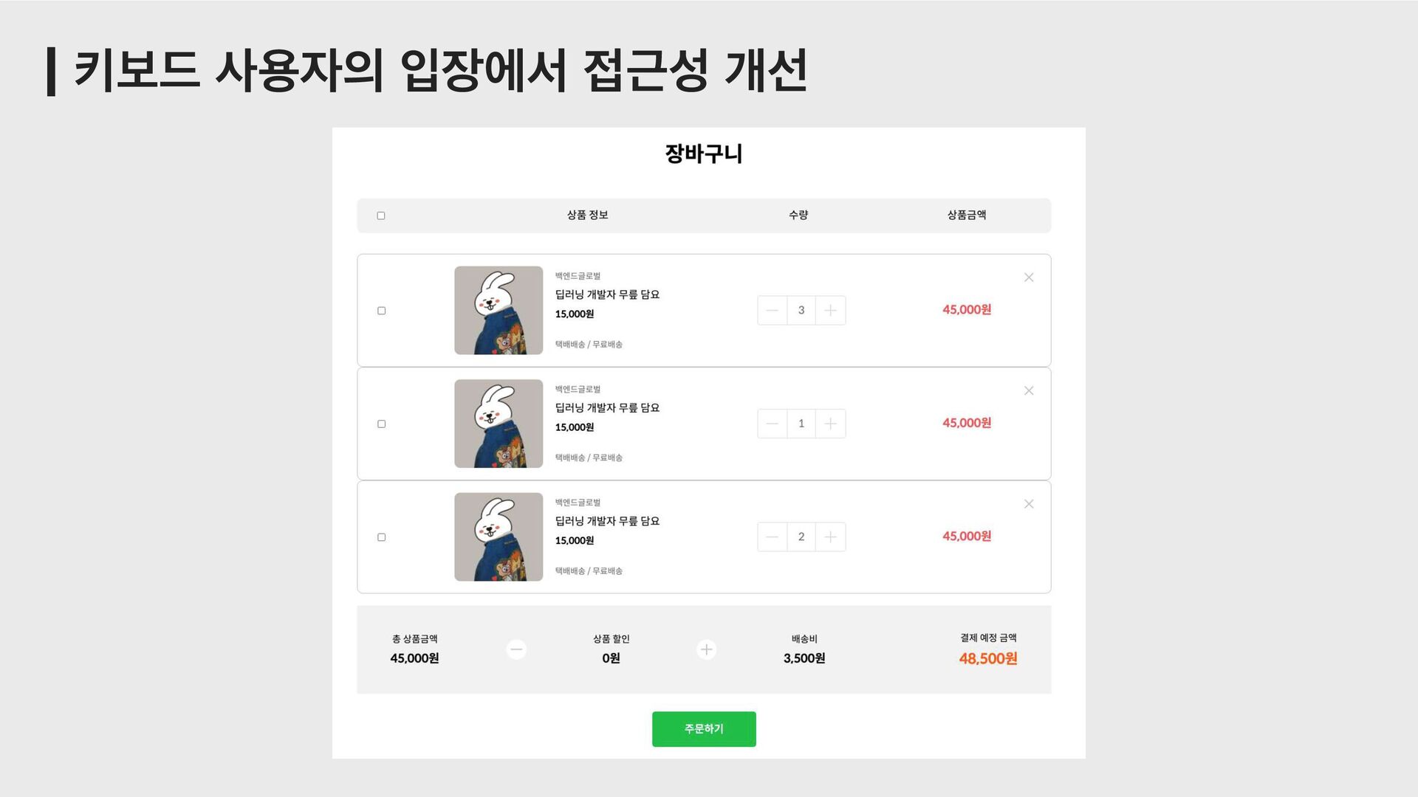Remove the first cart item with X

click(x=1029, y=277)
